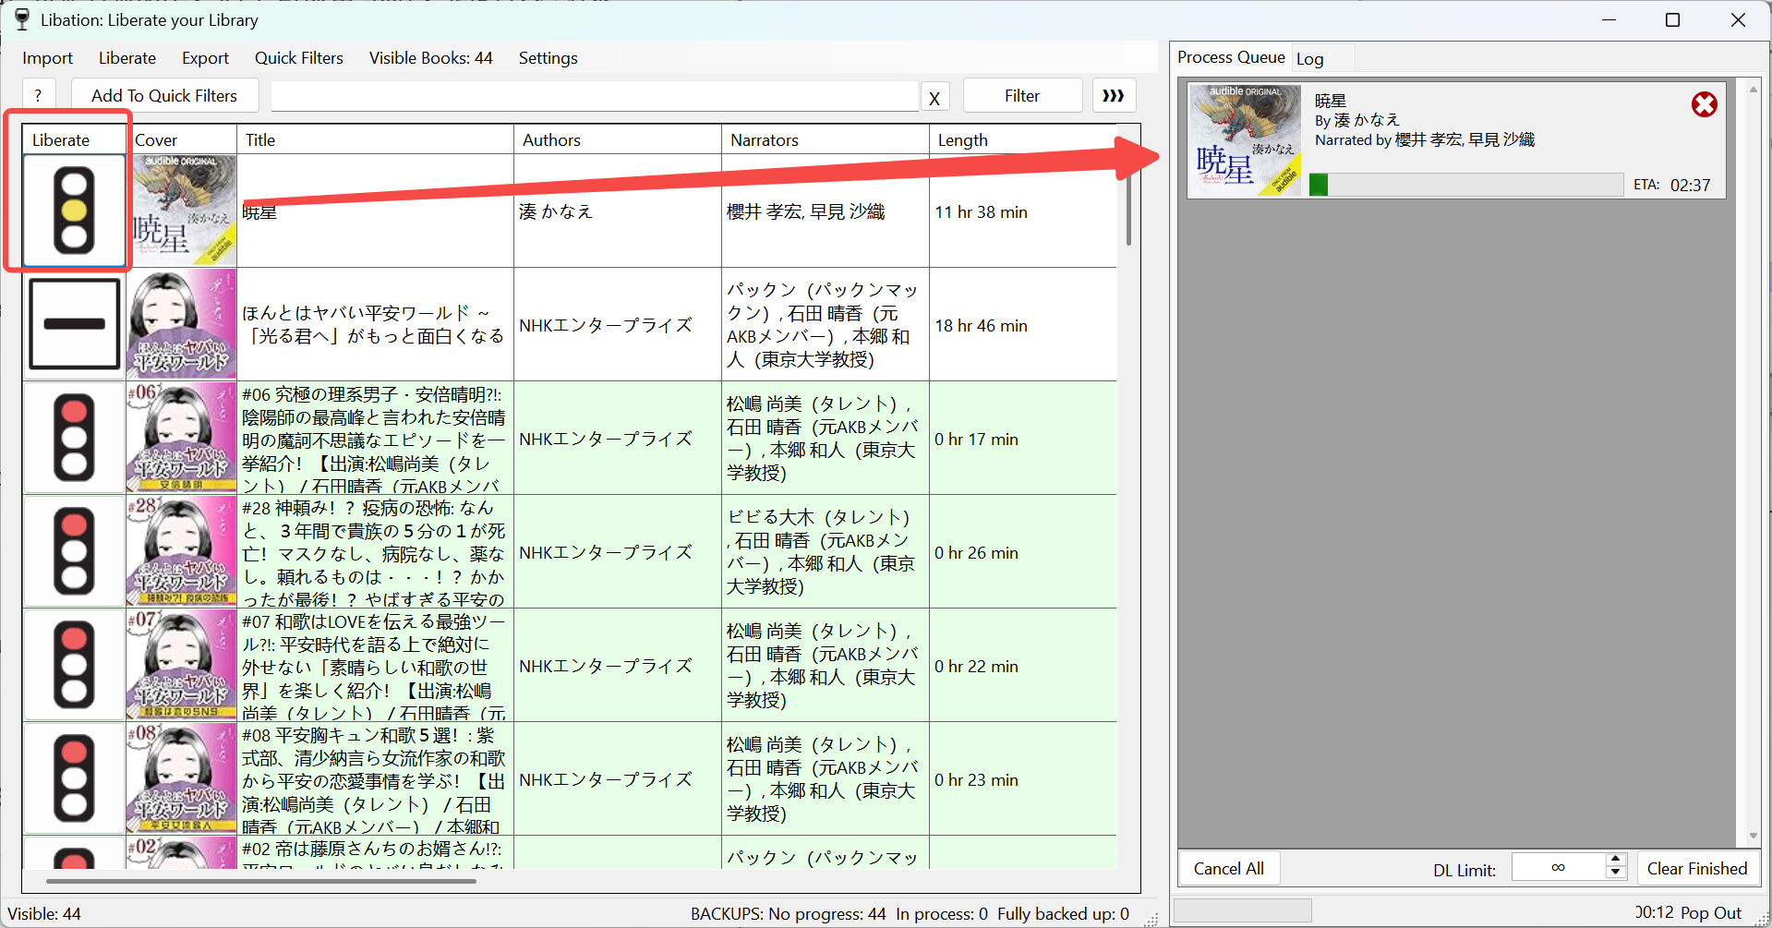This screenshot has height=928, width=1772.
Task: Collapse the queue panel with the chevron arrows button
Action: pos(1114,95)
